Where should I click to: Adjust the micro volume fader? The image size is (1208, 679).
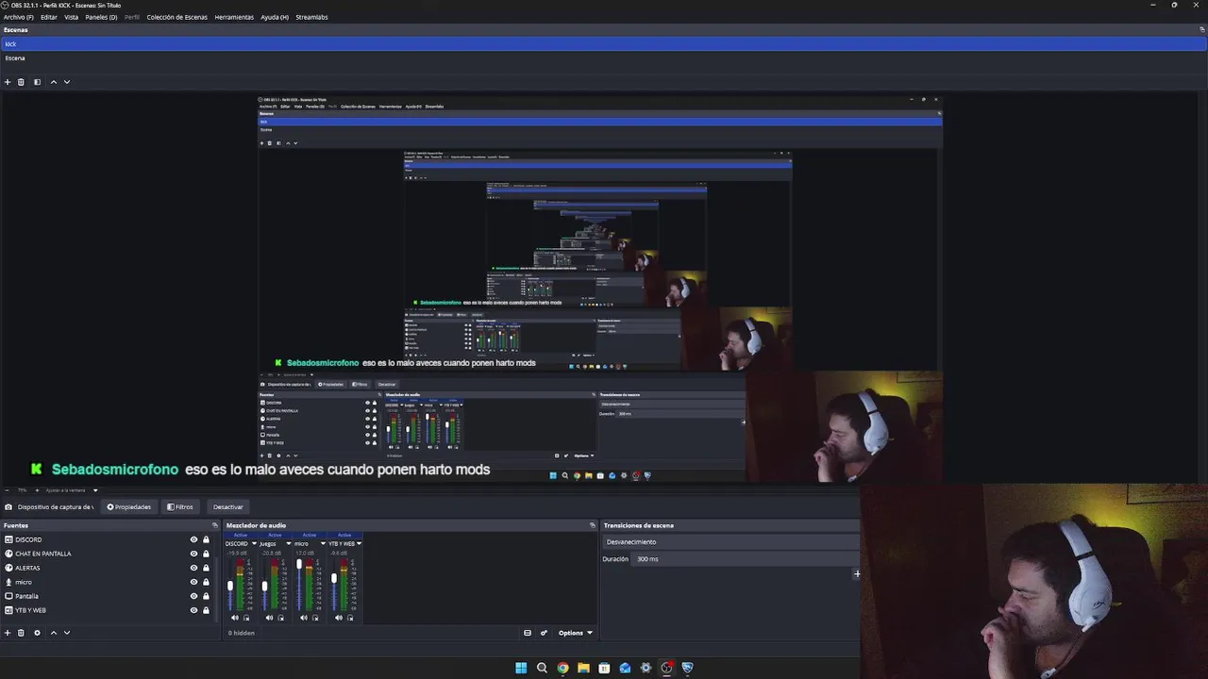click(x=299, y=564)
